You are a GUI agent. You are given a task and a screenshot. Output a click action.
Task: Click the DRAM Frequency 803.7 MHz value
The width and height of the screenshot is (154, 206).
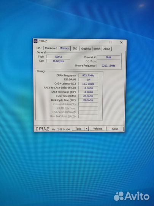tap(88, 76)
